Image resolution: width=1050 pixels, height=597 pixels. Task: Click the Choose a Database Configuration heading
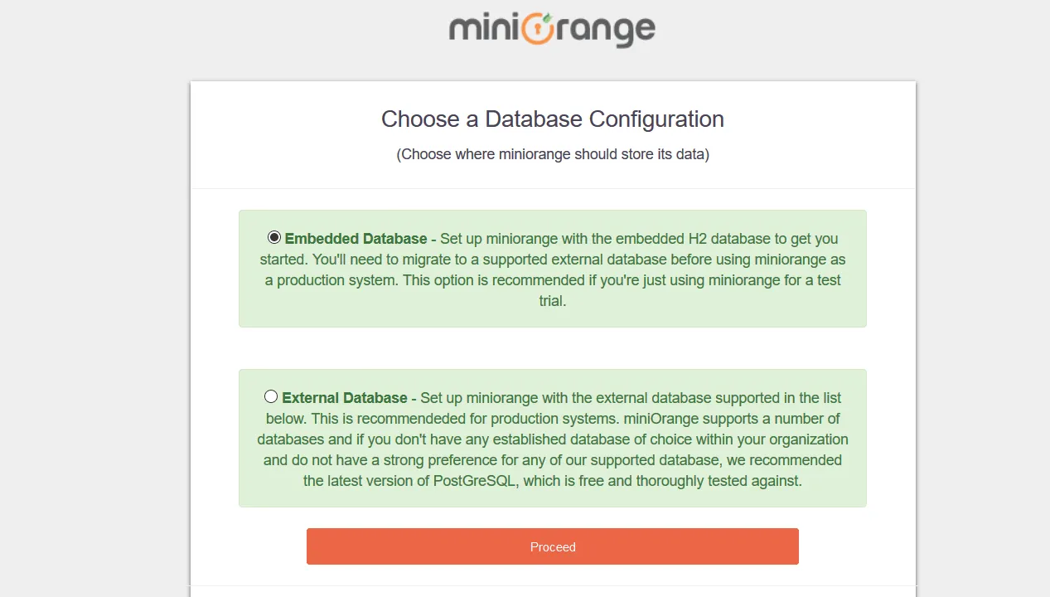pyautogui.click(x=552, y=119)
